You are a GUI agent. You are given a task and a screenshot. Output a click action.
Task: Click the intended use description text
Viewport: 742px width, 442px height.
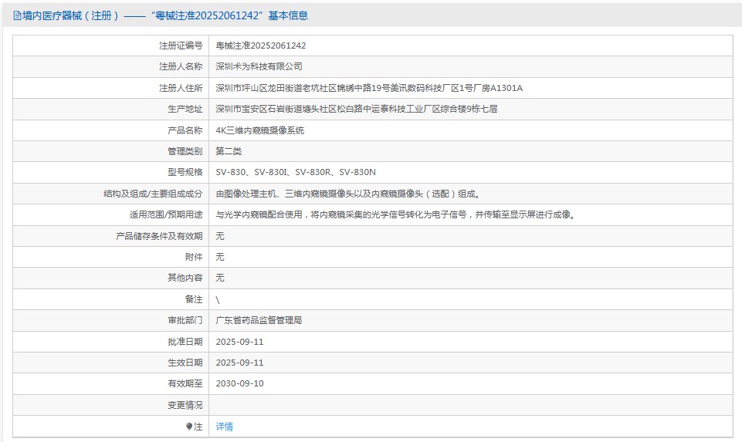pos(395,214)
